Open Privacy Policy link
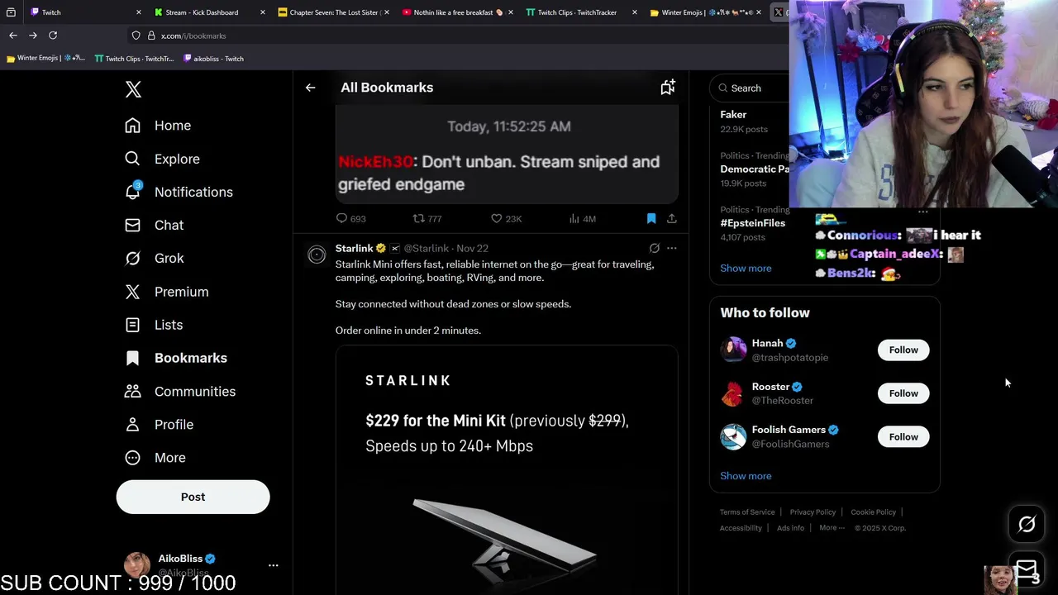 [x=813, y=512]
